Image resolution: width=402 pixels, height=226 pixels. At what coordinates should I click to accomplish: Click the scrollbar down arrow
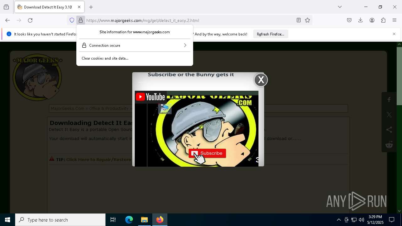(399, 211)
